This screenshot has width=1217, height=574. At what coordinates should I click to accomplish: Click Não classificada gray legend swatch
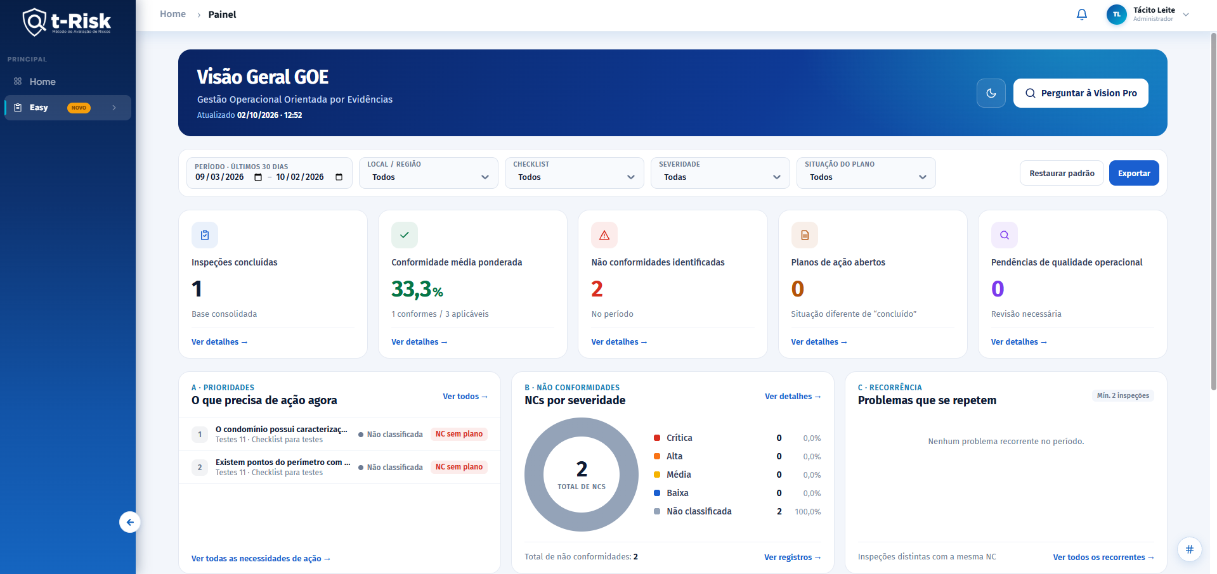657,511
